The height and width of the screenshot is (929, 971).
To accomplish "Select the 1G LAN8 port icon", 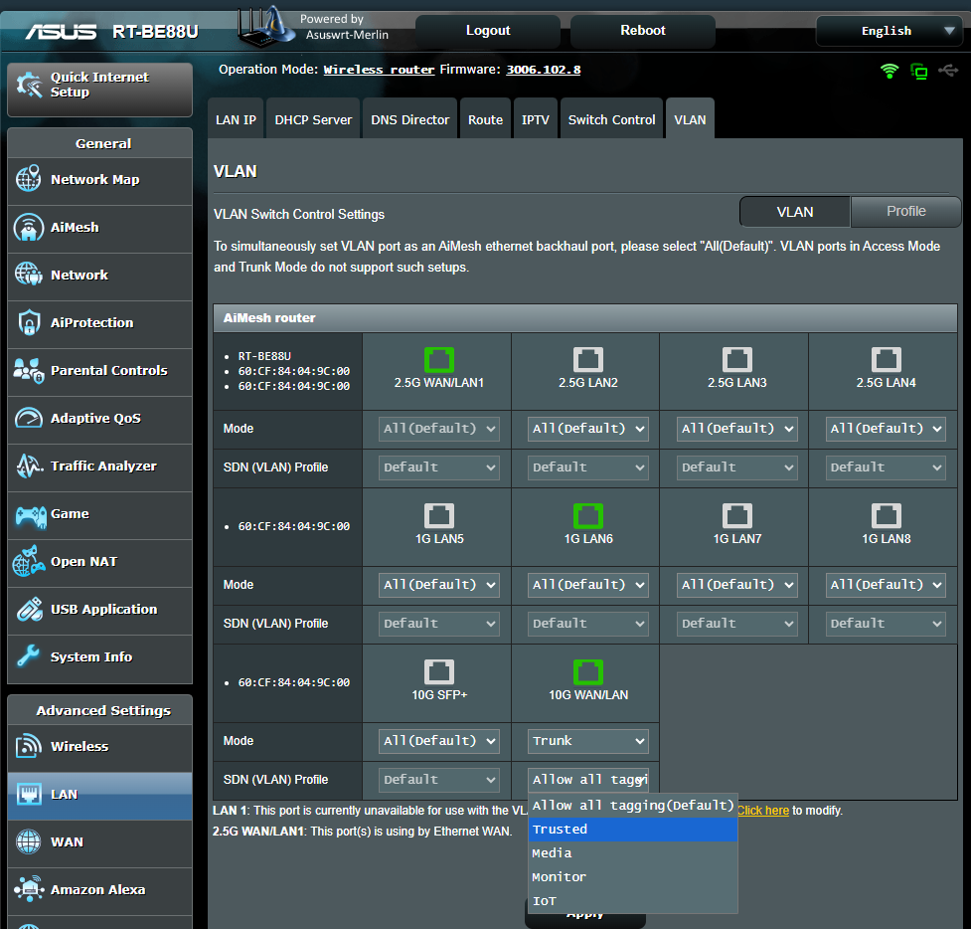I will (887, 515).
